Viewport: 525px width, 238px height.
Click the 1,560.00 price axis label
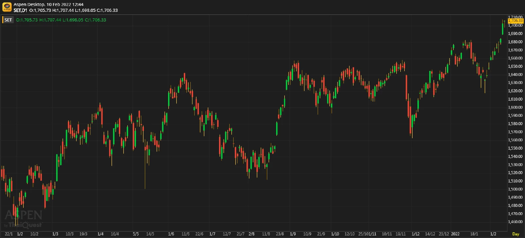[x=516, y=140]
